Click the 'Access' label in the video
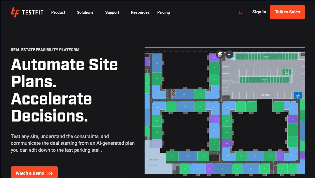Viewport: 315px width, 178px height. click(265, 95)
